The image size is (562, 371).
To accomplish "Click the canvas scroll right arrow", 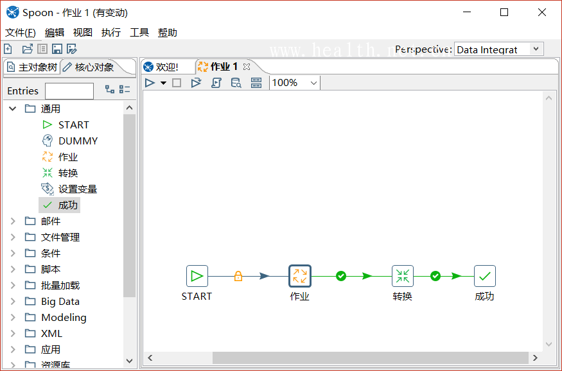I will [x=536, y=358].
